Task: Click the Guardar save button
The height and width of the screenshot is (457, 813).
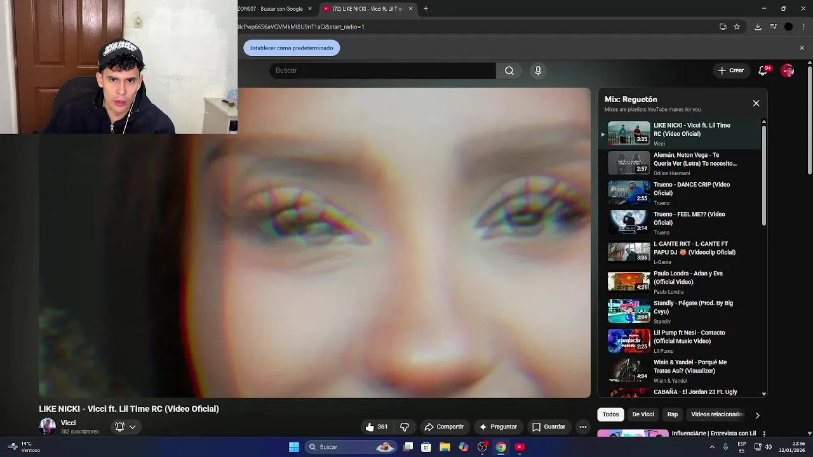Action: pos(549,427)
